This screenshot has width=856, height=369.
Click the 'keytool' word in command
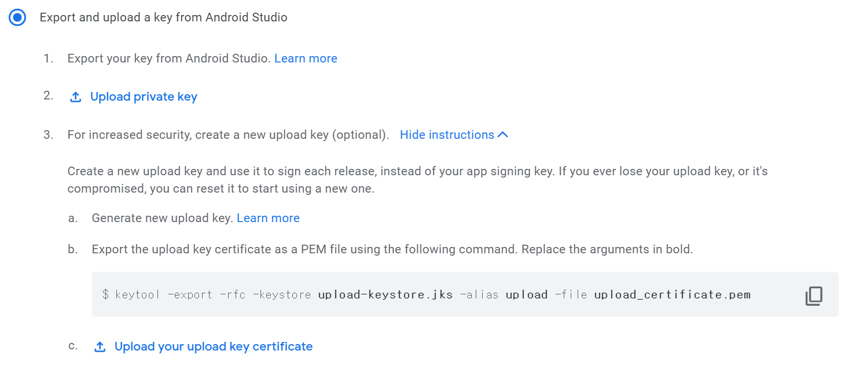pyautogui.click(x=137, y=294)
